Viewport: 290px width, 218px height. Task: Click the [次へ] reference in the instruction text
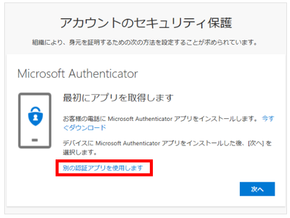coord(256,143)
